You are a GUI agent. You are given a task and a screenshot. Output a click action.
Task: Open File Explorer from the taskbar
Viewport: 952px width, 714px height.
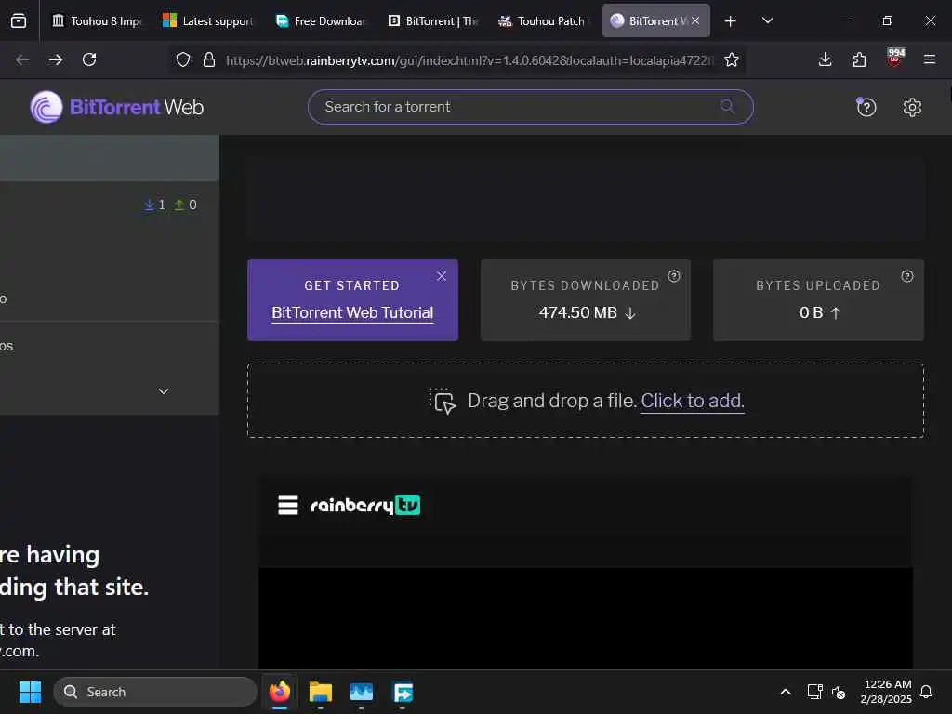click(x=321, y=692)
